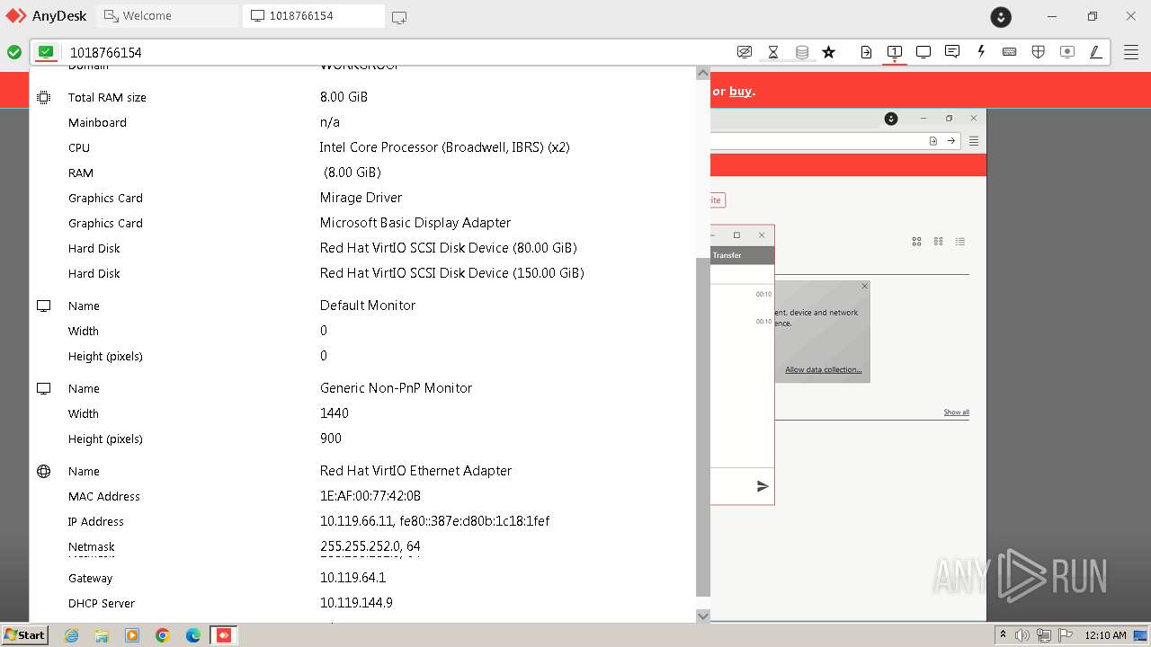
Task: Open the permissions shield icon
Action: tap(1039, 52)
